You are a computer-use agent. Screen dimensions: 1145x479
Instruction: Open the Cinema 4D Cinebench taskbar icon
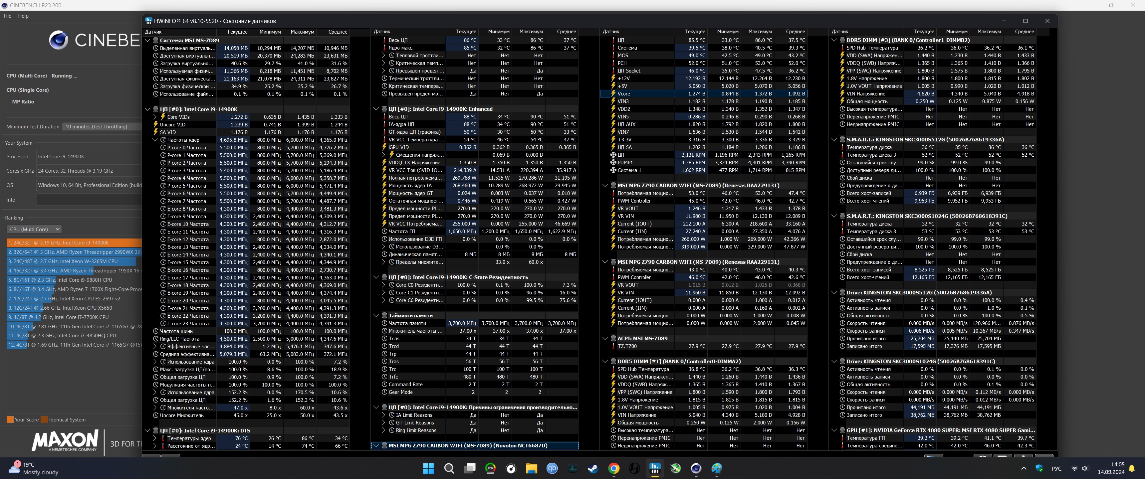point(696,468)
